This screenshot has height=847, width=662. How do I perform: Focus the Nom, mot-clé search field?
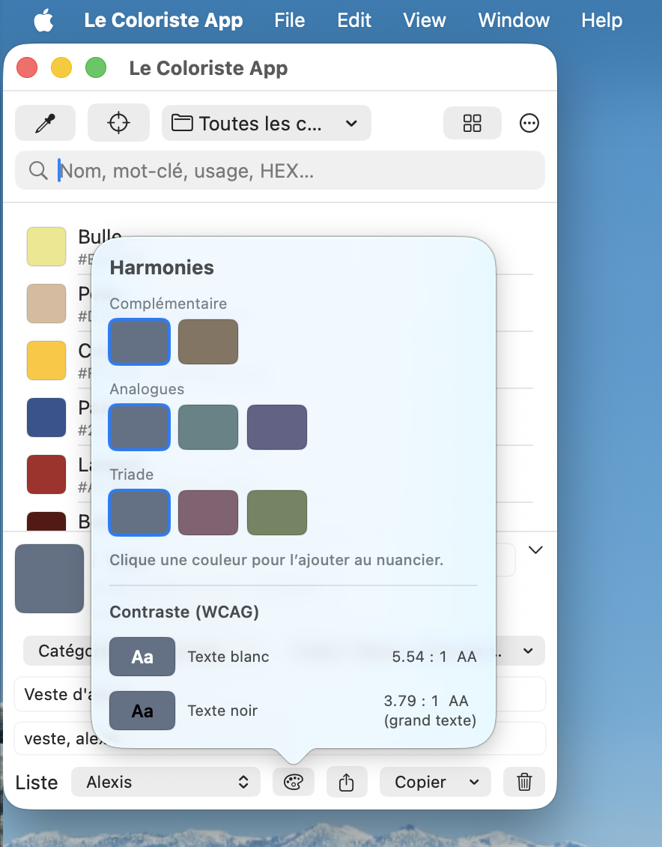pos(280,170)
